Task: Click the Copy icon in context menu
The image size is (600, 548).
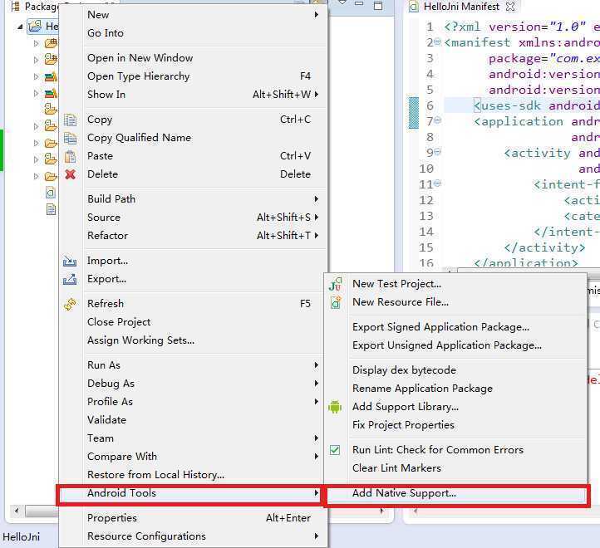Action: click(x=70, y=120)
